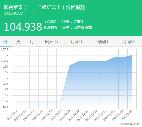Click the title 烟台苹果（一、二级红富士）价格指数

(44, 7)
